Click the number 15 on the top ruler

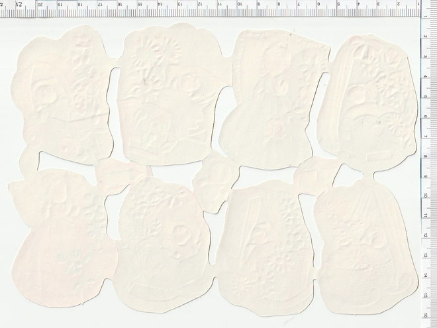(140, 5)
